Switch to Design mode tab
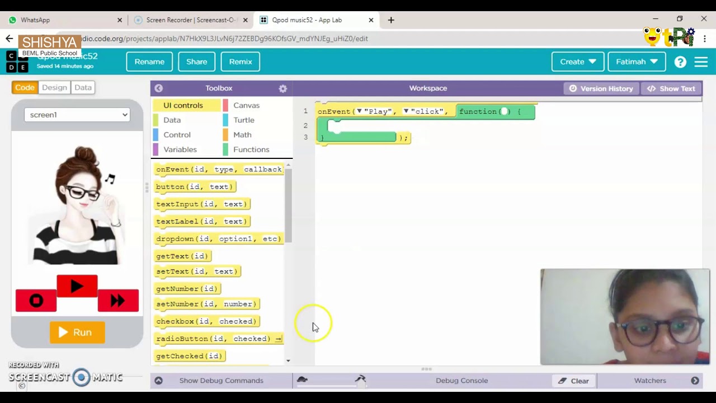The height and width of the screenshot is (403, 716). [x=54, y=87]
